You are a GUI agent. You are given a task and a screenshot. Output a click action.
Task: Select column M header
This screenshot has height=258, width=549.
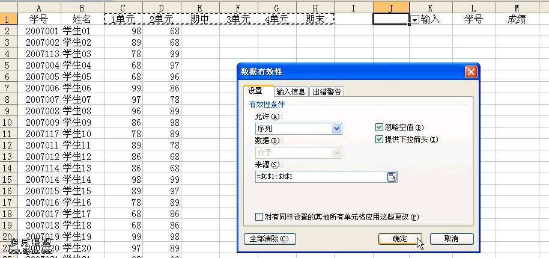point(517,8)
